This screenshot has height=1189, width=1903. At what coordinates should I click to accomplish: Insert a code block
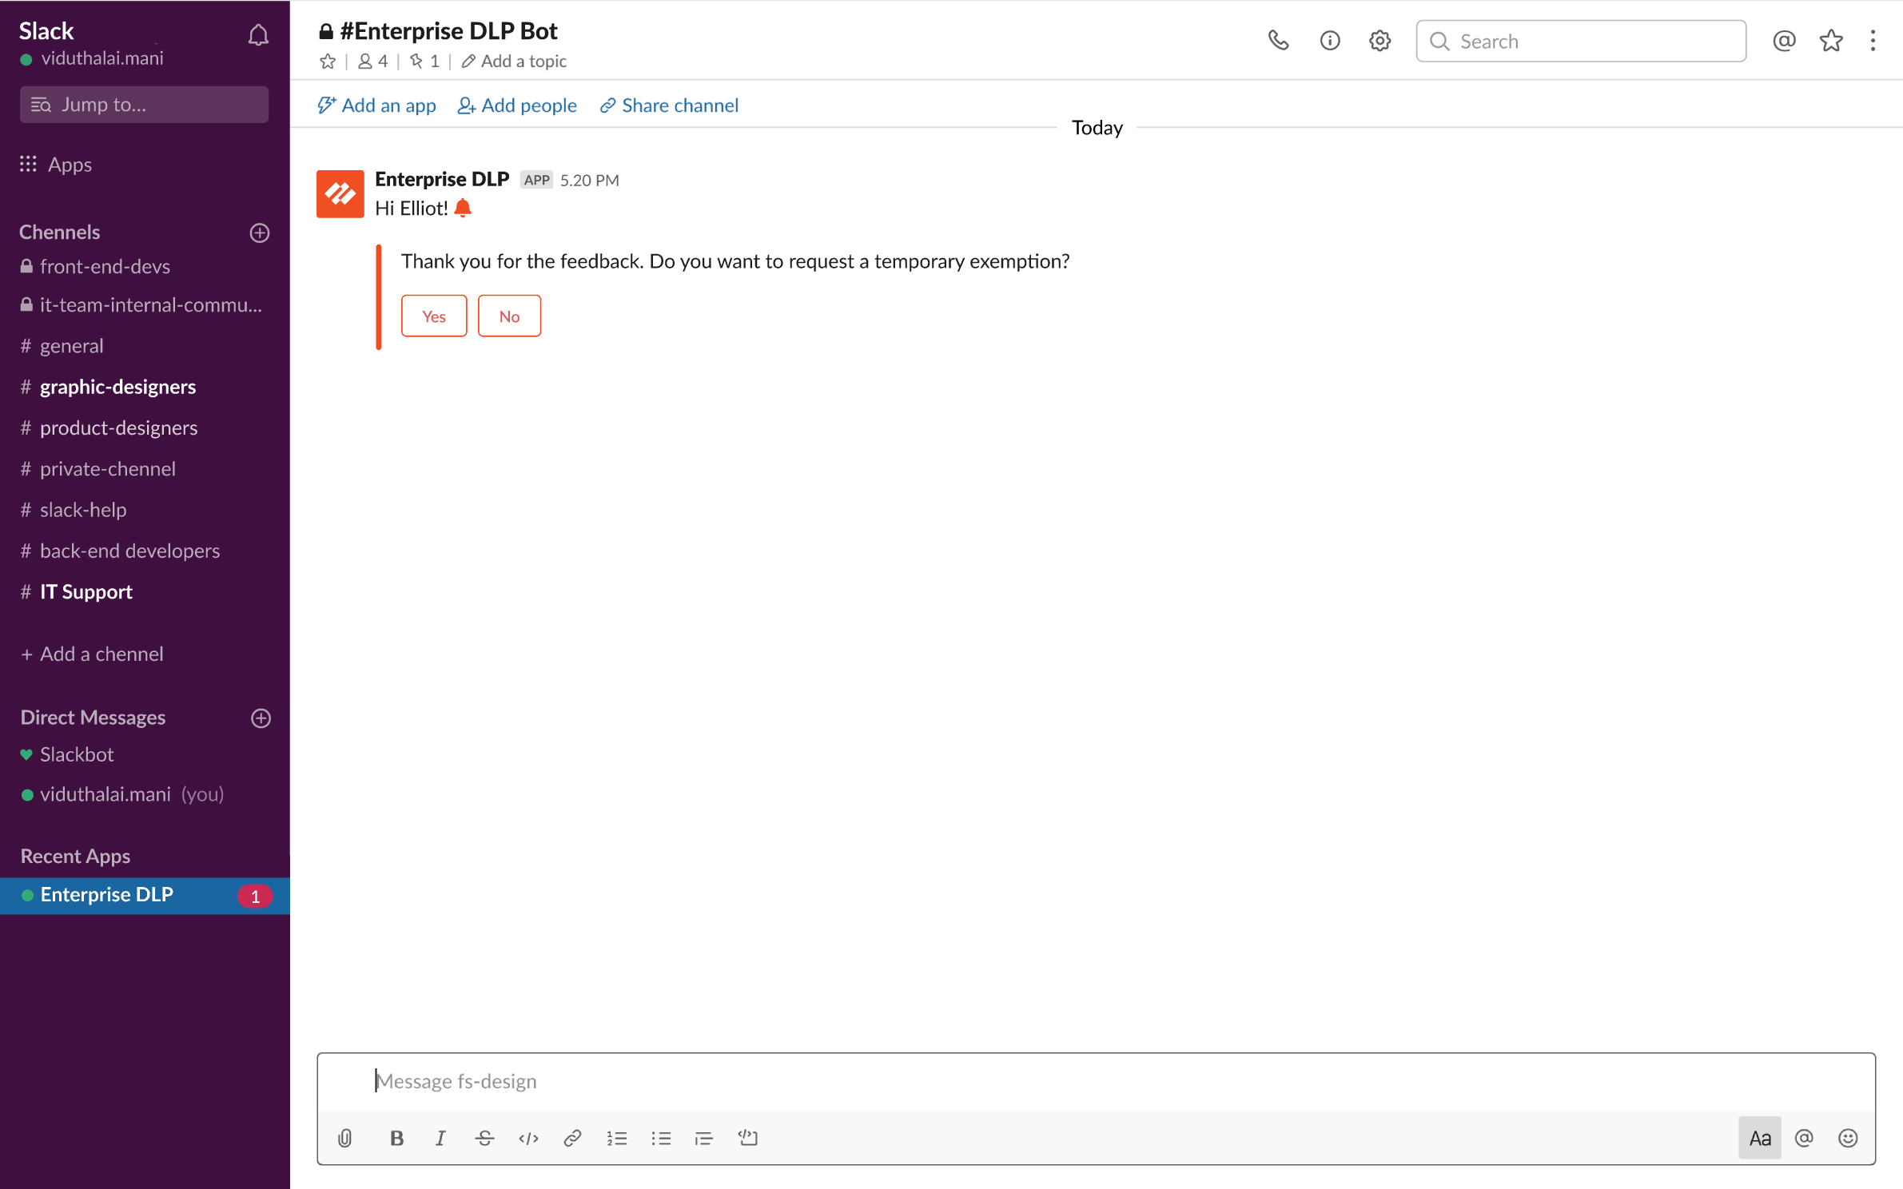coord(747,1138)
